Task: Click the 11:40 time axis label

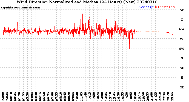Action: point(85,97)
